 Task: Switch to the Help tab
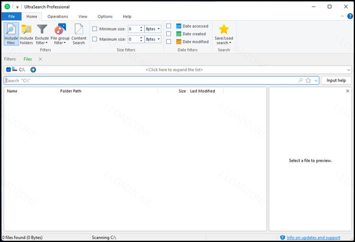(x=127, y=17)
